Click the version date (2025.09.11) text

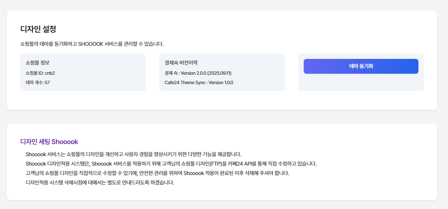coord(220,73)
